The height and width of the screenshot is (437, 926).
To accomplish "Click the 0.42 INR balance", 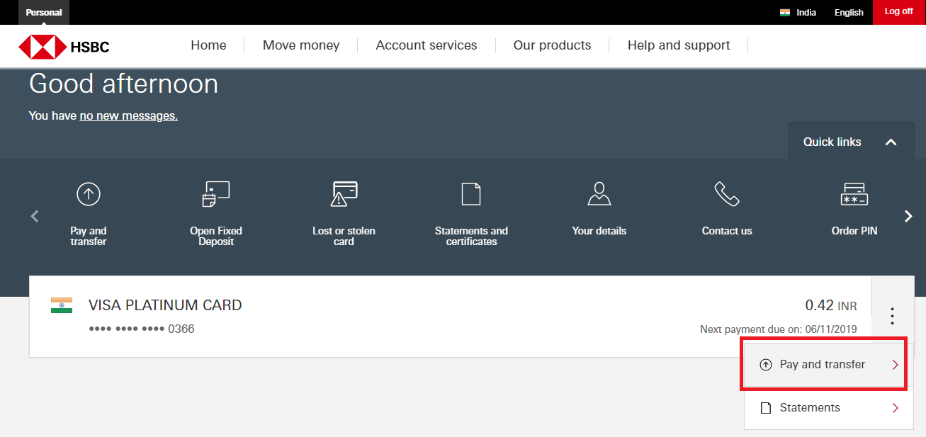I will tap(831, 306).
